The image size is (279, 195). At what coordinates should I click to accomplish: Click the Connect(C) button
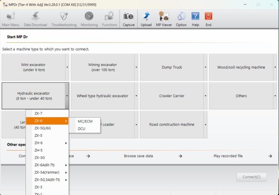click(x=252, y=177)
